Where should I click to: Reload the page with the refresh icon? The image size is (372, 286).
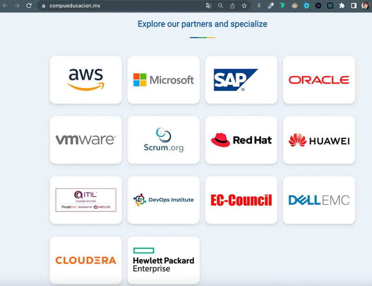click(x=29, y=6)
